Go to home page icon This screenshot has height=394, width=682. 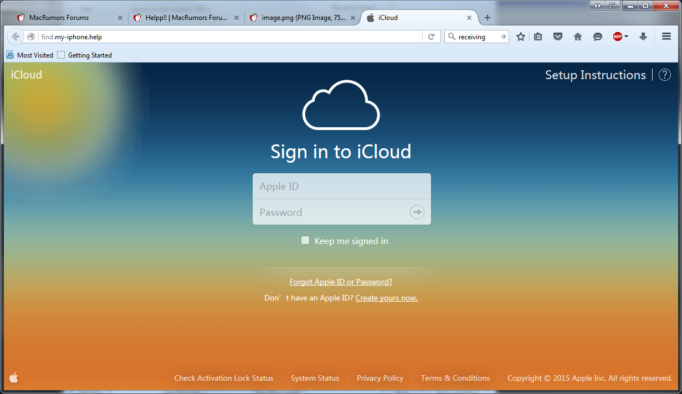tap(578, 37)
